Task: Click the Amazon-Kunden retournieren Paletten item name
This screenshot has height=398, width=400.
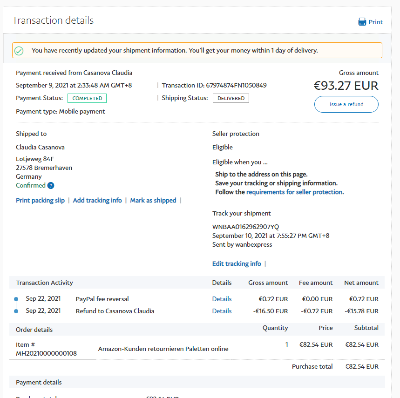Action: pyautogui.click(x=163, y=349)
